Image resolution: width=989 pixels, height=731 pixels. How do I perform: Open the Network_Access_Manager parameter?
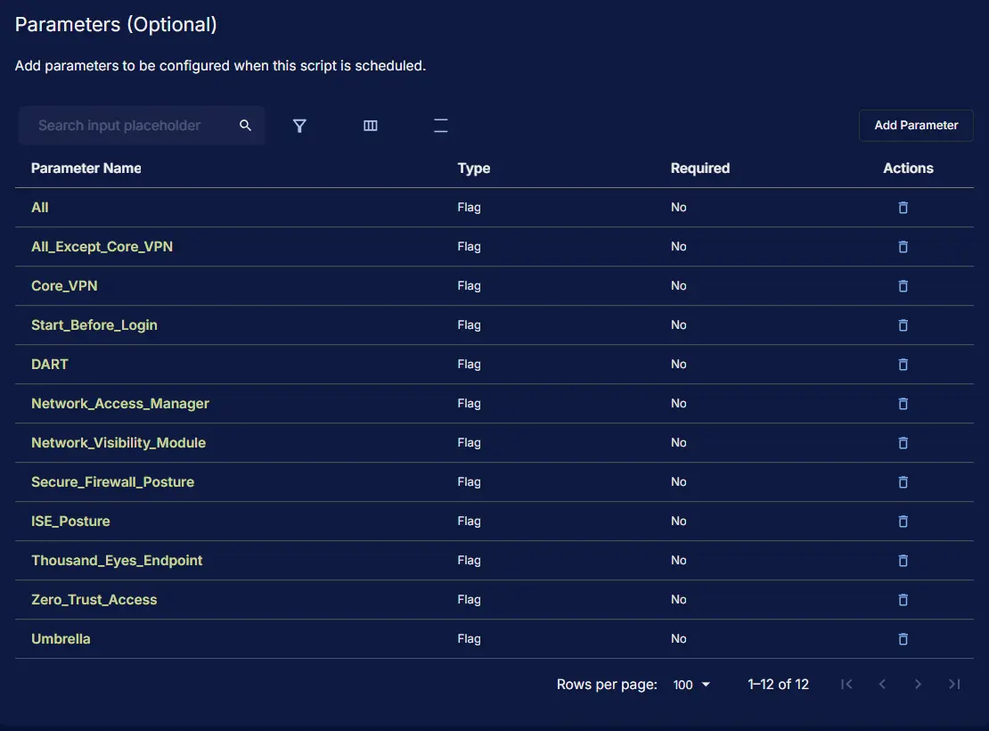(120, 404)
